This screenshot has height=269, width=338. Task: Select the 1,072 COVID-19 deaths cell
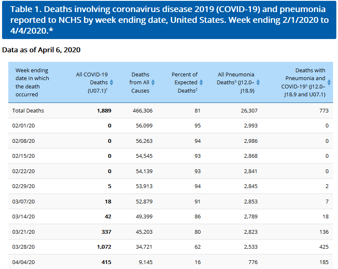[104, 247]
